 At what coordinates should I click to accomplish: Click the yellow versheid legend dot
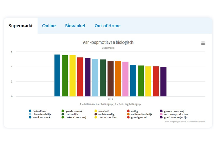point(95,111)
